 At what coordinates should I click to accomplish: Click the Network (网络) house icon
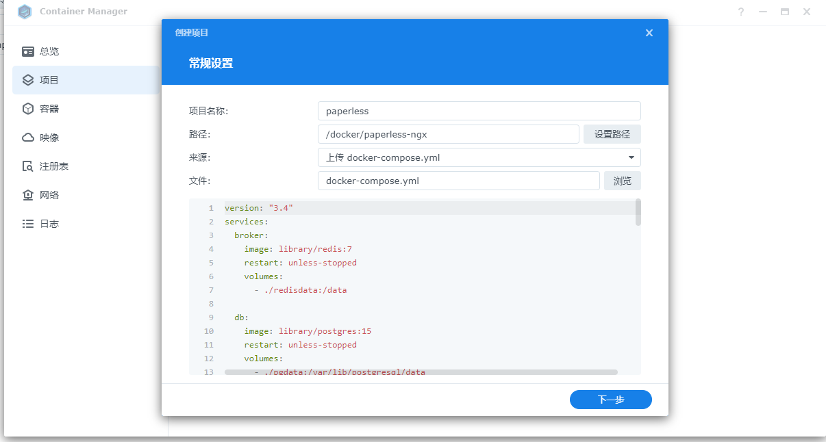[x=28, y=195]
